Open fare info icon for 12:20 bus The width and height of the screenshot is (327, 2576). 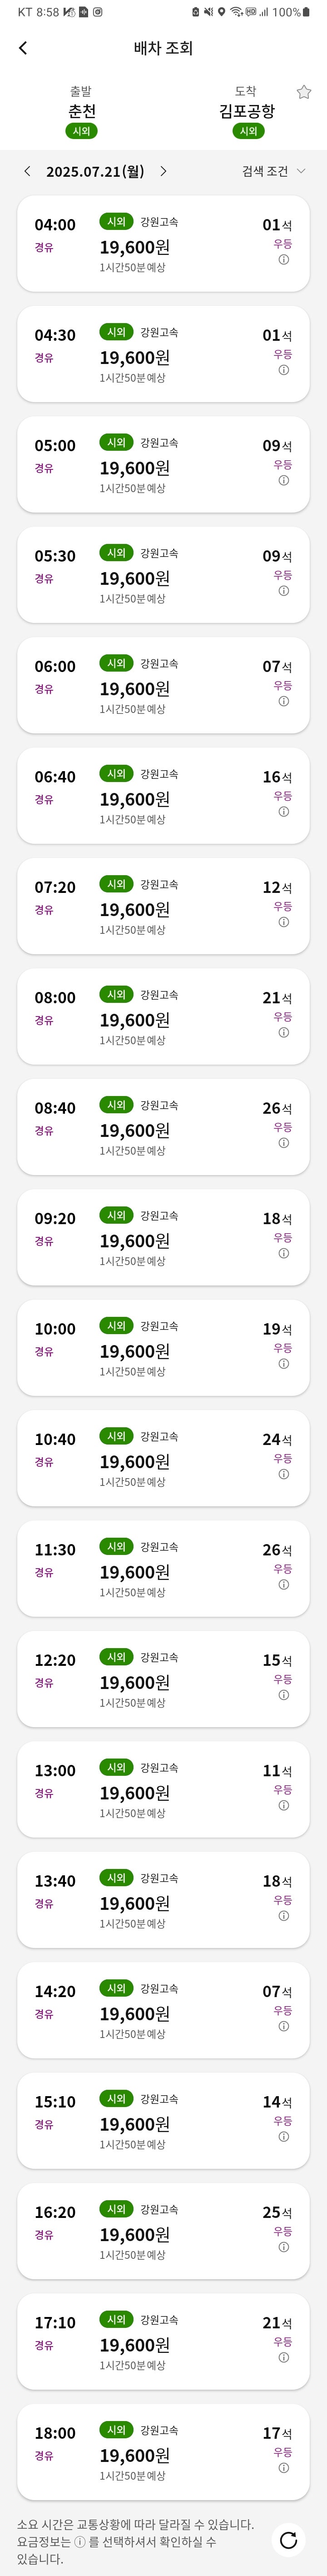click(284, 1695)
